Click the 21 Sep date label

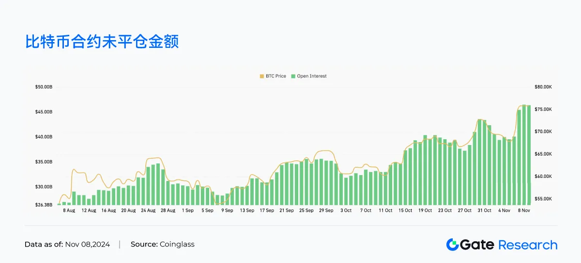tap(286, 211)
